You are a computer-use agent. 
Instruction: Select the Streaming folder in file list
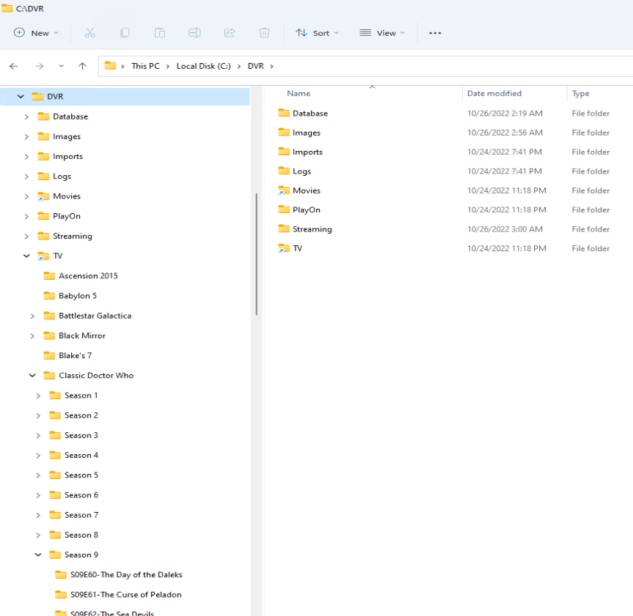[312, 229]
